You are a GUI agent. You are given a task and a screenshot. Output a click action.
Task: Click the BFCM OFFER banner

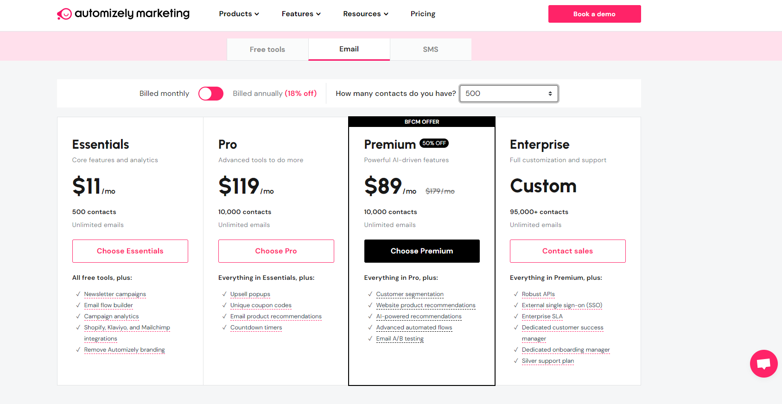coord(422,122)
